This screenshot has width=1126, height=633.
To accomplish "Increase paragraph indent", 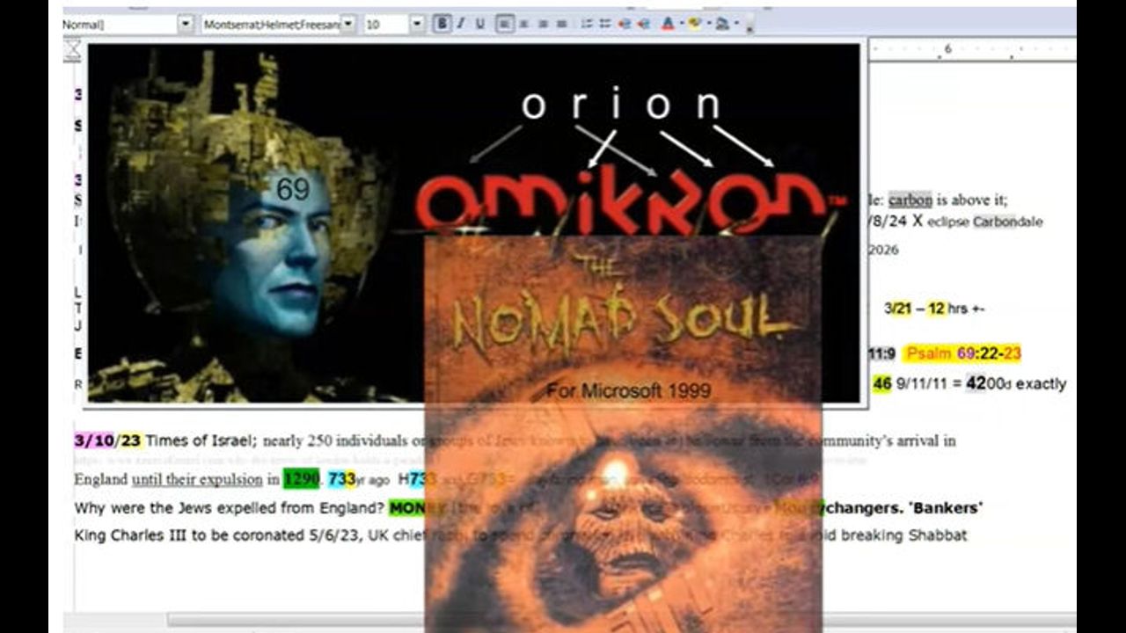I will [644, 25].
